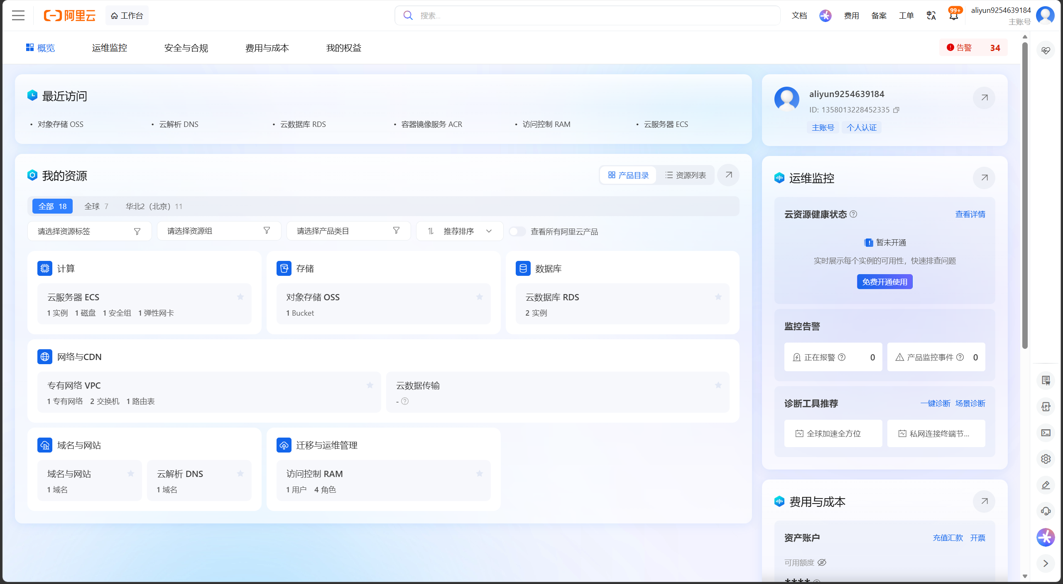Switch to the 安全与合规 tab
Screen dimensions: 1063x584
coord(186,48)
